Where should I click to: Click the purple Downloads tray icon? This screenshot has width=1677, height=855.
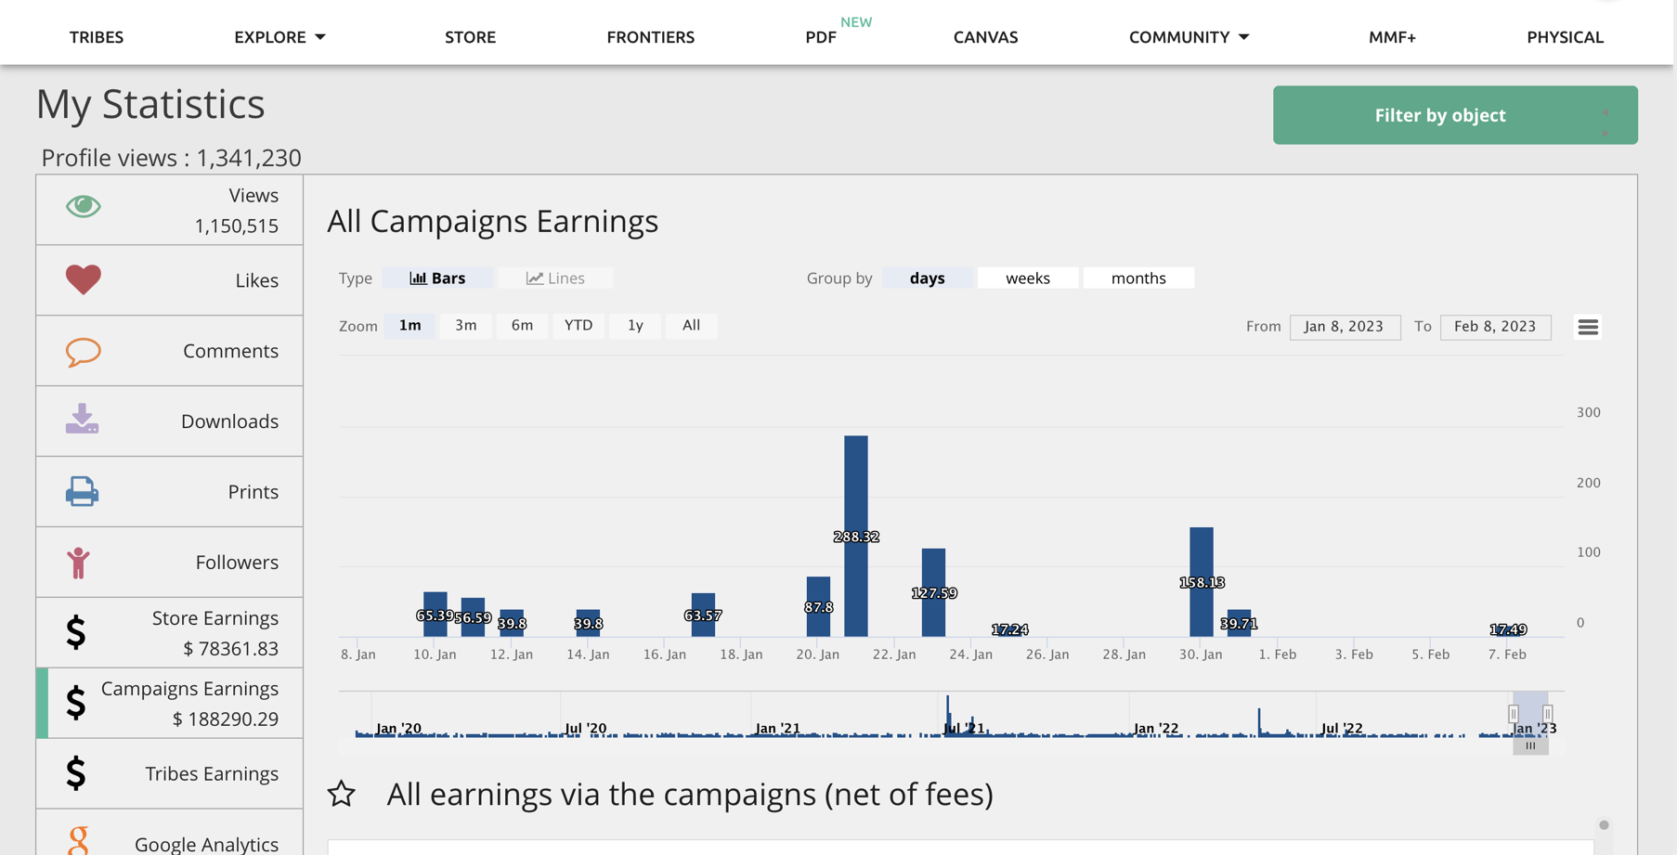82,420
